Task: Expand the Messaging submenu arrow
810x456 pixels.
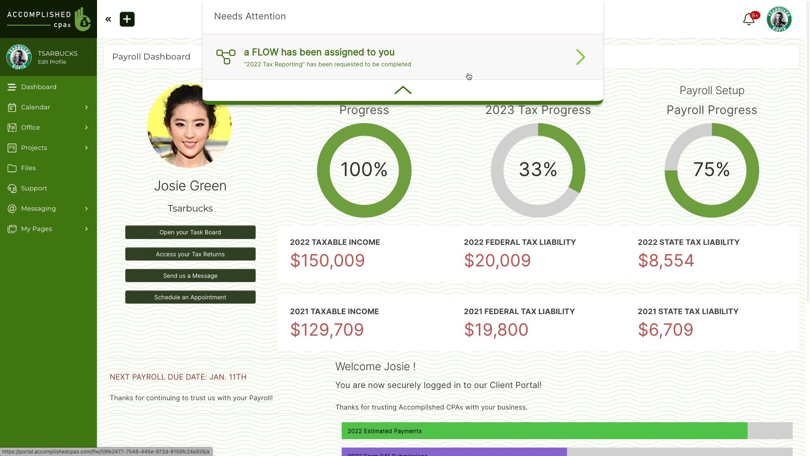Action: (86, 209)
